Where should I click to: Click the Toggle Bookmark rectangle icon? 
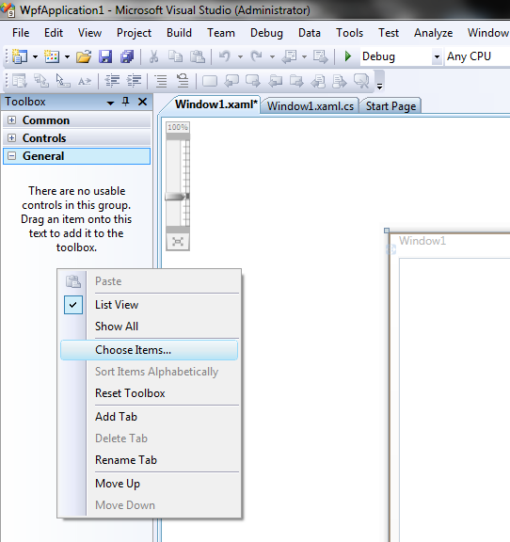coord(210,81)
